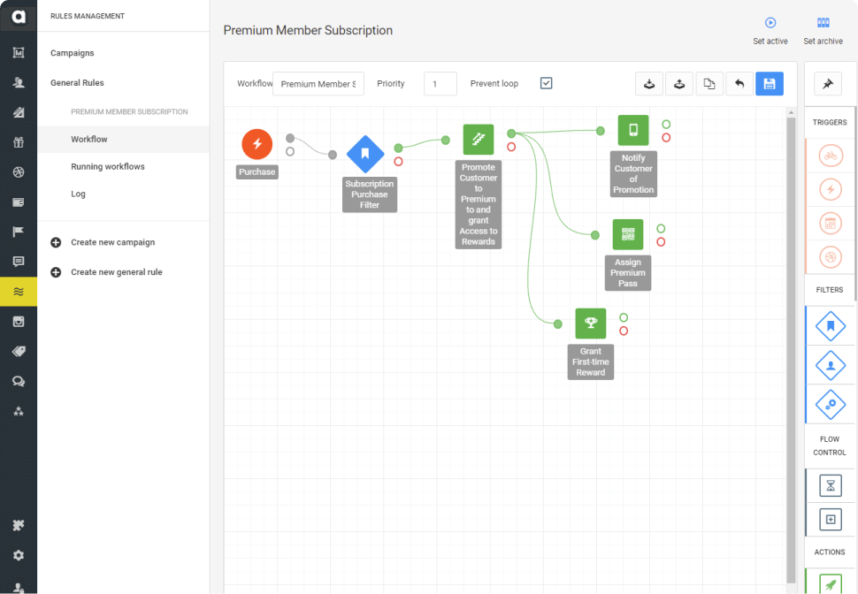This screenshot has width=858, height=594.
Task: Select the Workflow submenu item
Action: point(89,140)
